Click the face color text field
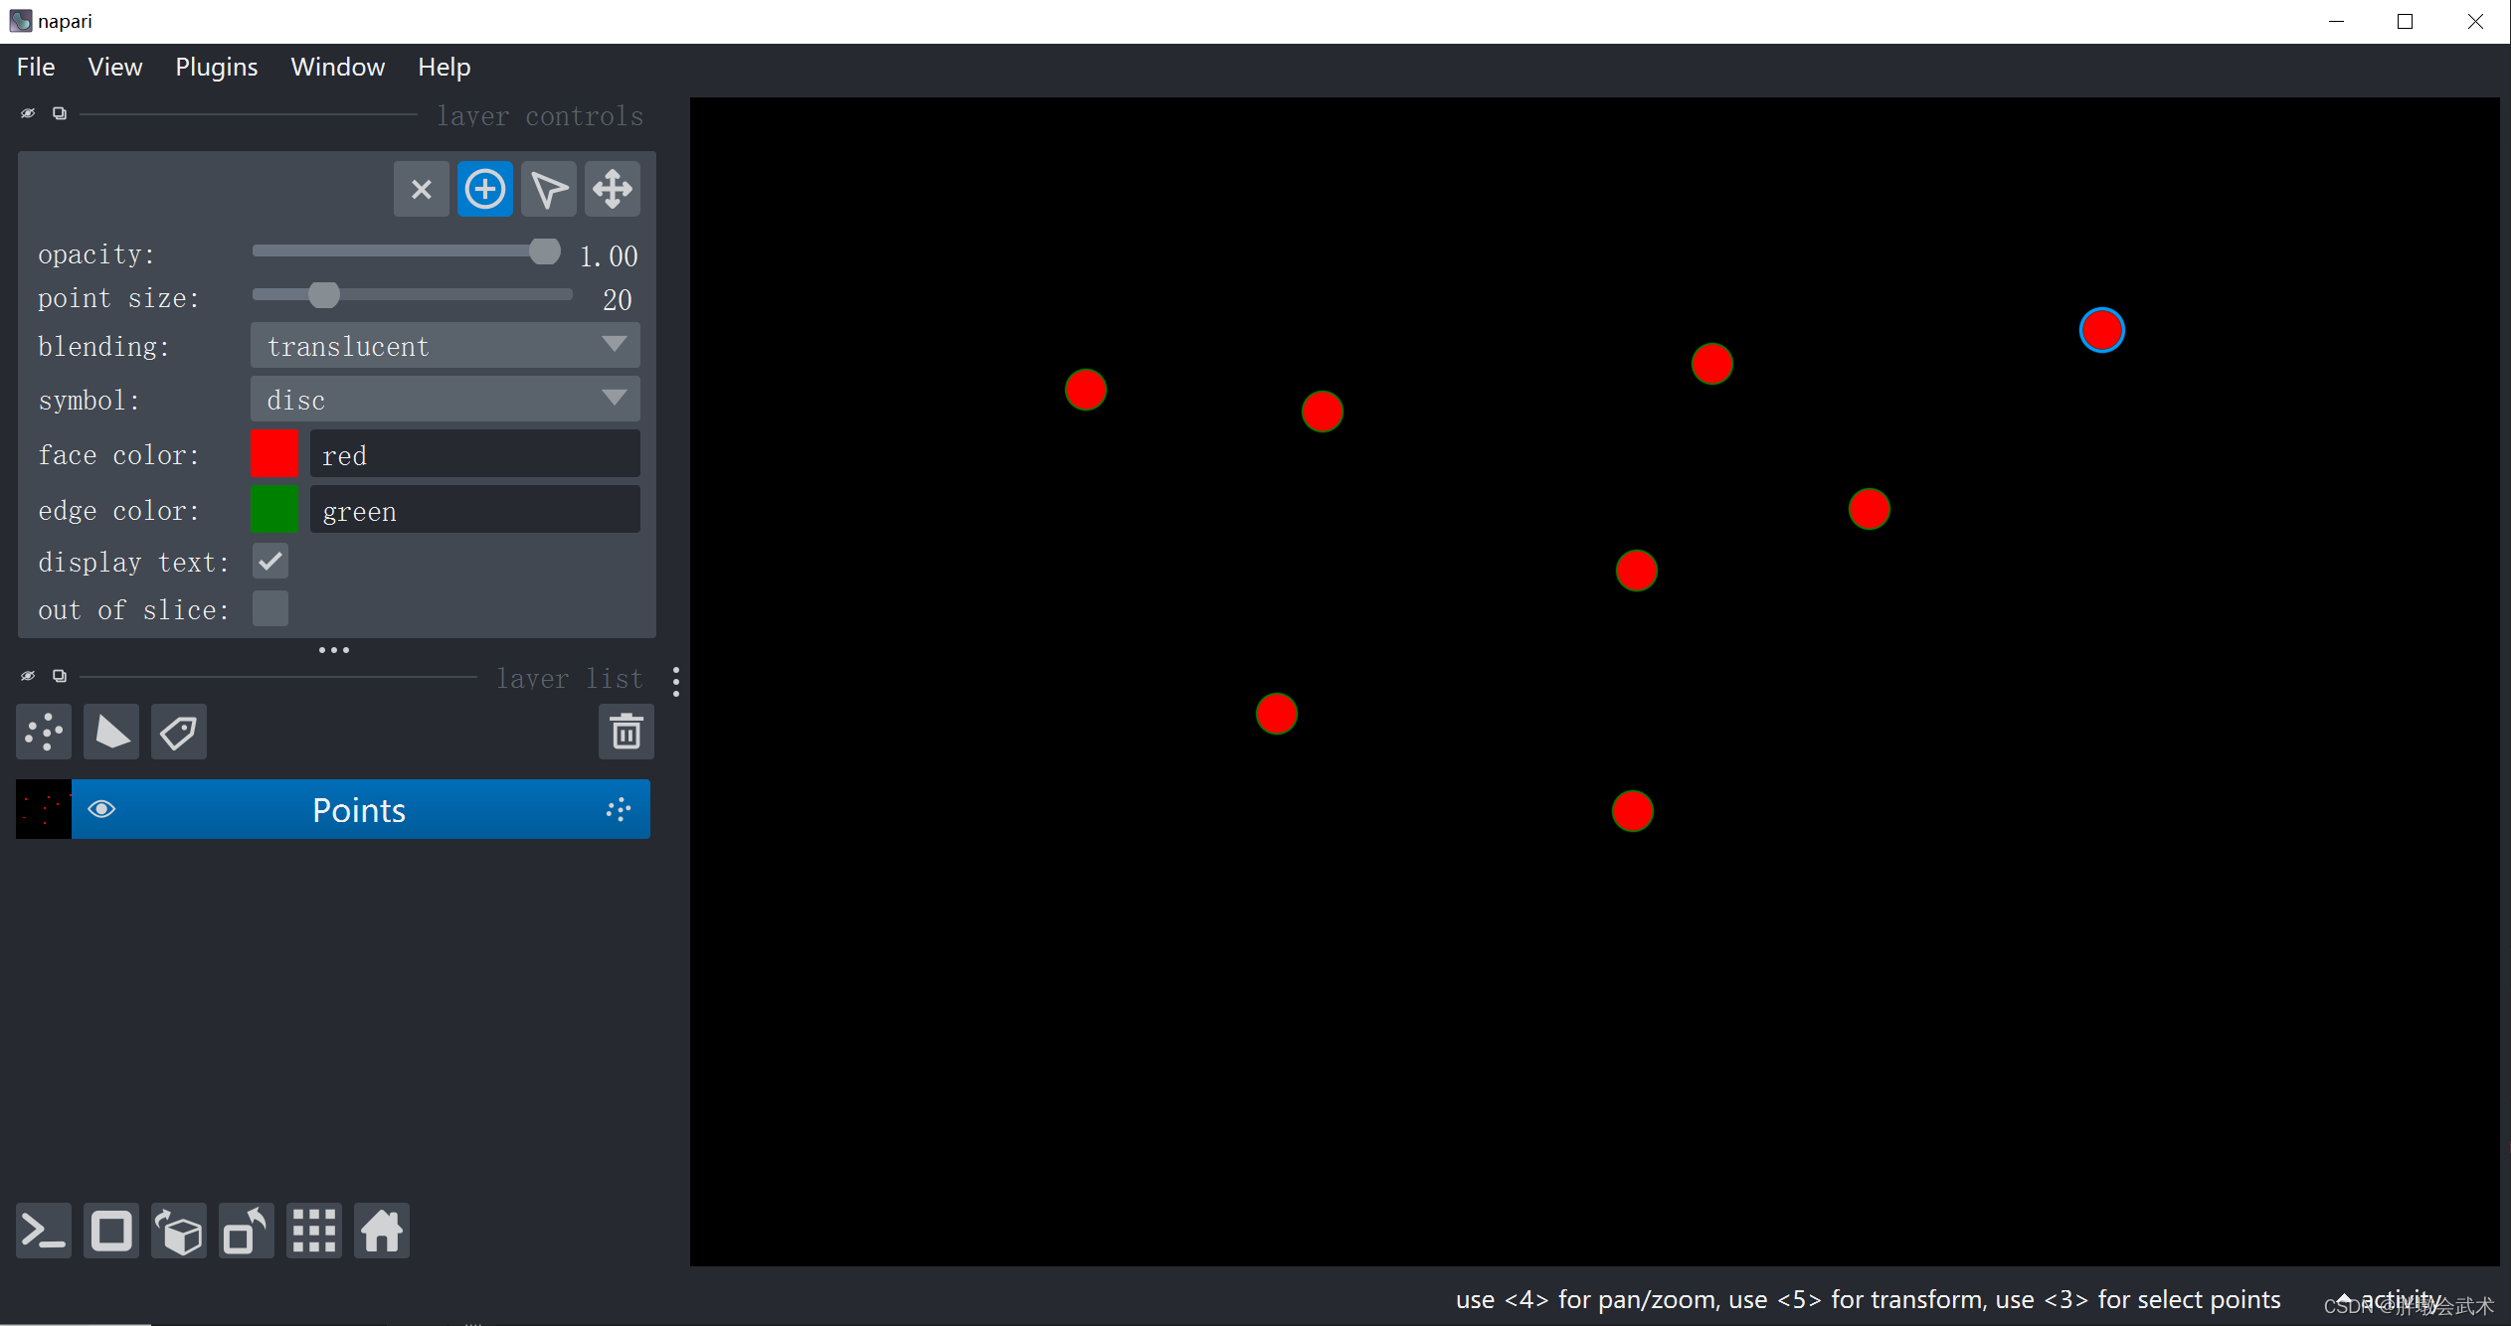Image resolution: width=2511 pixels, height=1326 pixels. point(475,454)
